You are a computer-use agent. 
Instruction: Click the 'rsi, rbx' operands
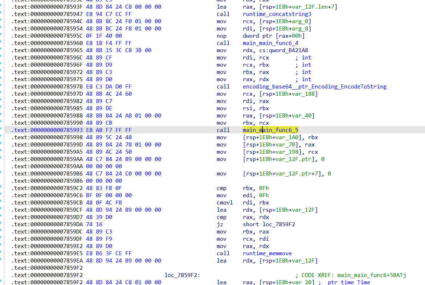[256, 108]
